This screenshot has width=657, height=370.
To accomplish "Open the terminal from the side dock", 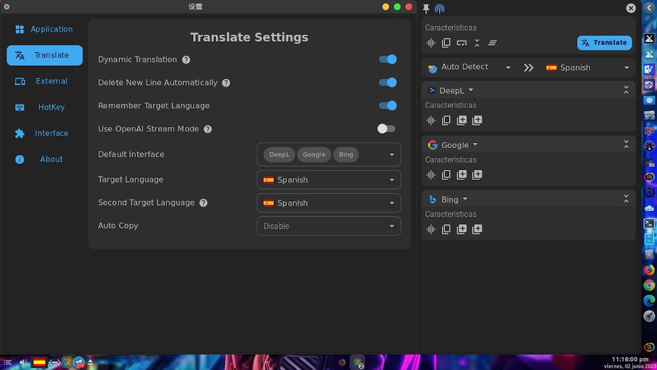I will point(649,224).
